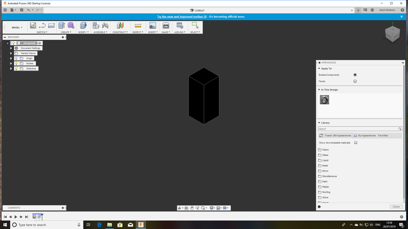
Task: Toggle visibility bulb for Bodies
Action: (16, 63)
